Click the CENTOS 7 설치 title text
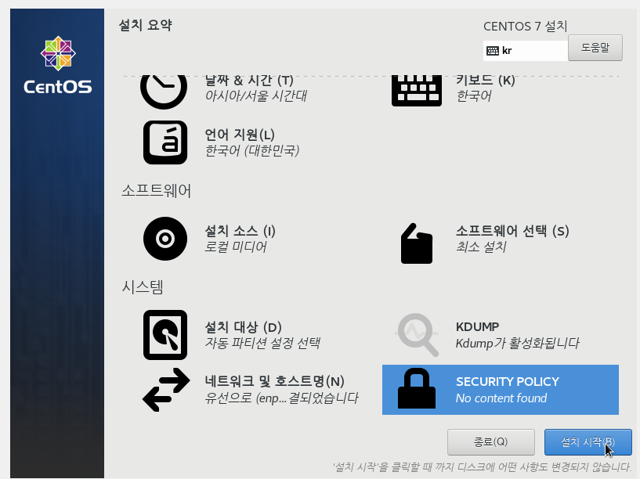The width and height of the screenshot is (640, 479). tap(526, 26)
